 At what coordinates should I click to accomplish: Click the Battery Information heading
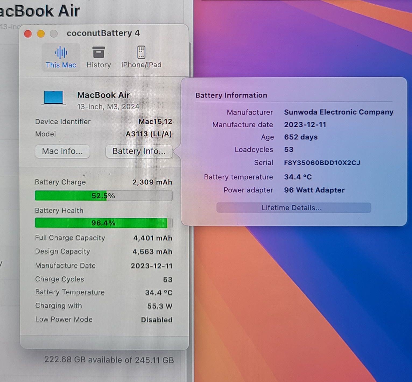click(231, 95)
